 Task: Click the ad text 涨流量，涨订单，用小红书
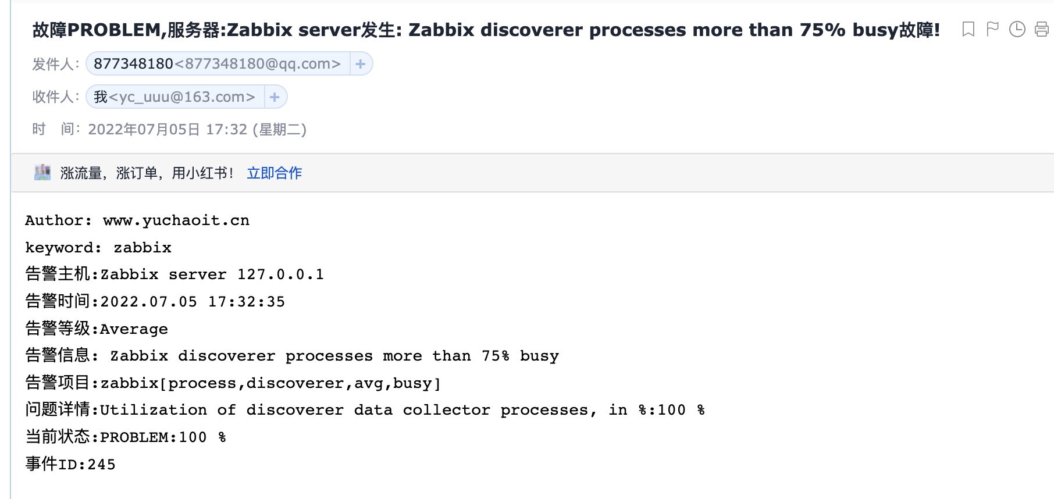[x=147, y=173]
